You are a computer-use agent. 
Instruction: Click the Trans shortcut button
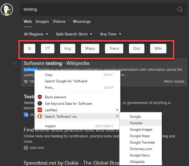(114, 49)
